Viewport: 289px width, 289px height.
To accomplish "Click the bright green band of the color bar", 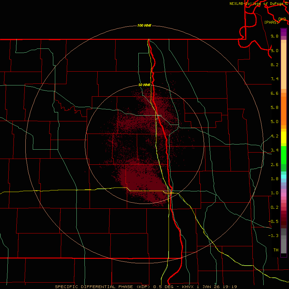I will tap(284, 155).
